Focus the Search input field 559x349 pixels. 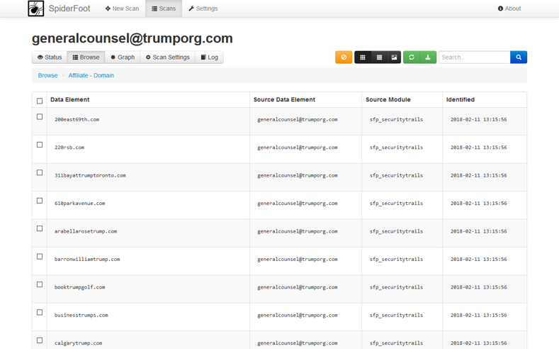[475, 57]
